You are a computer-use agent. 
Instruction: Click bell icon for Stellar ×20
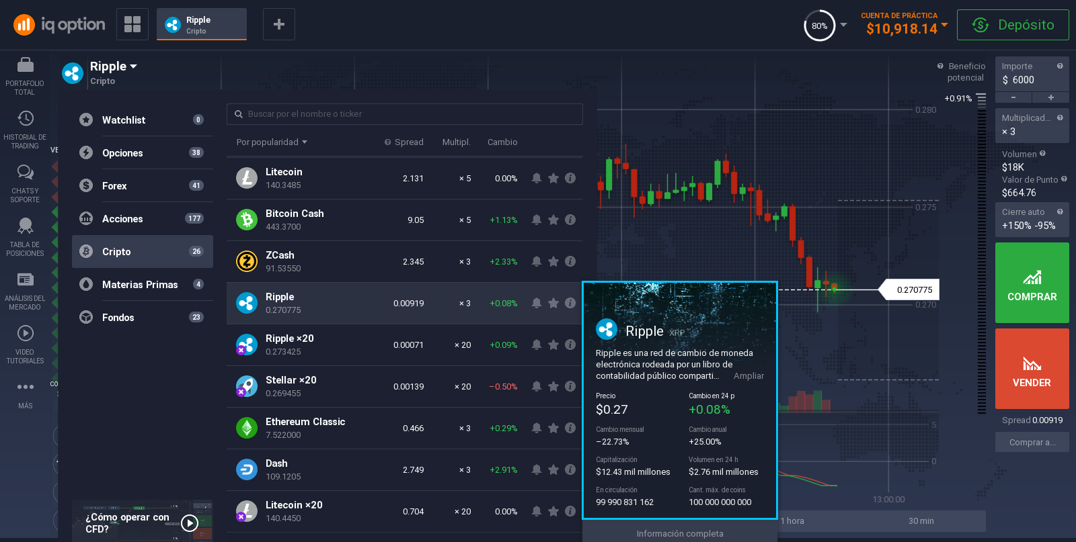(x=537, y=386)
